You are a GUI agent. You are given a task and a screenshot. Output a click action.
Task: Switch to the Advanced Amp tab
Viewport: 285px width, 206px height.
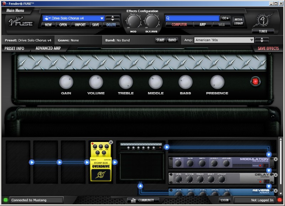(x=48, y=48)
